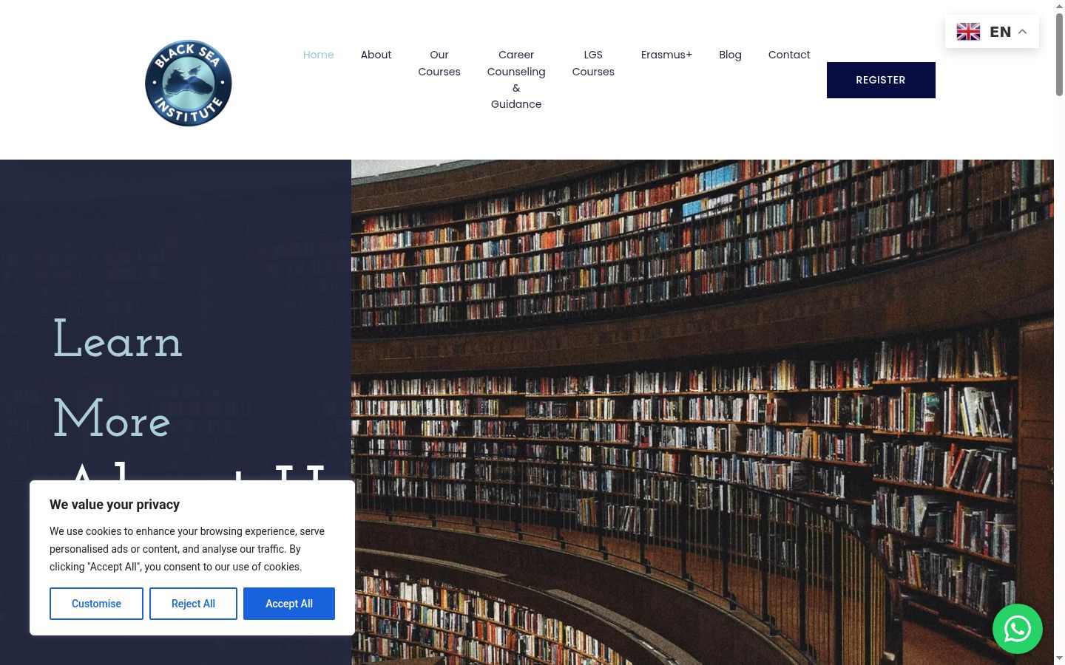Click the Black Sea Institute logo
1065x665 pixels.
[189, 83]
